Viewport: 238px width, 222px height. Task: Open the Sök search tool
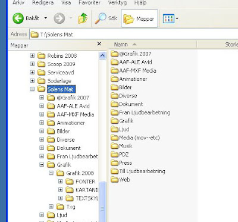(106, 18)
